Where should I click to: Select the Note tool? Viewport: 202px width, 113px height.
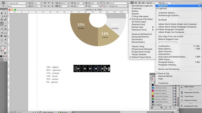(2, 40)
